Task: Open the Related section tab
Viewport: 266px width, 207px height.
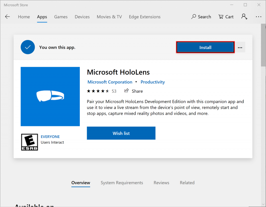Action: [187, 183]
